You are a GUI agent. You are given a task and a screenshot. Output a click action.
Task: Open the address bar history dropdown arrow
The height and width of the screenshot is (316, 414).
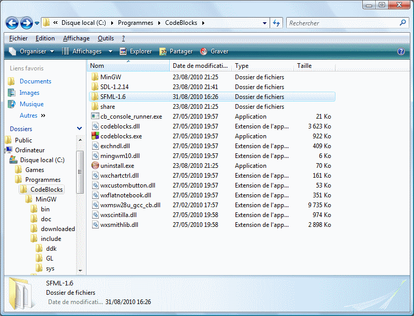click(264, 23)
